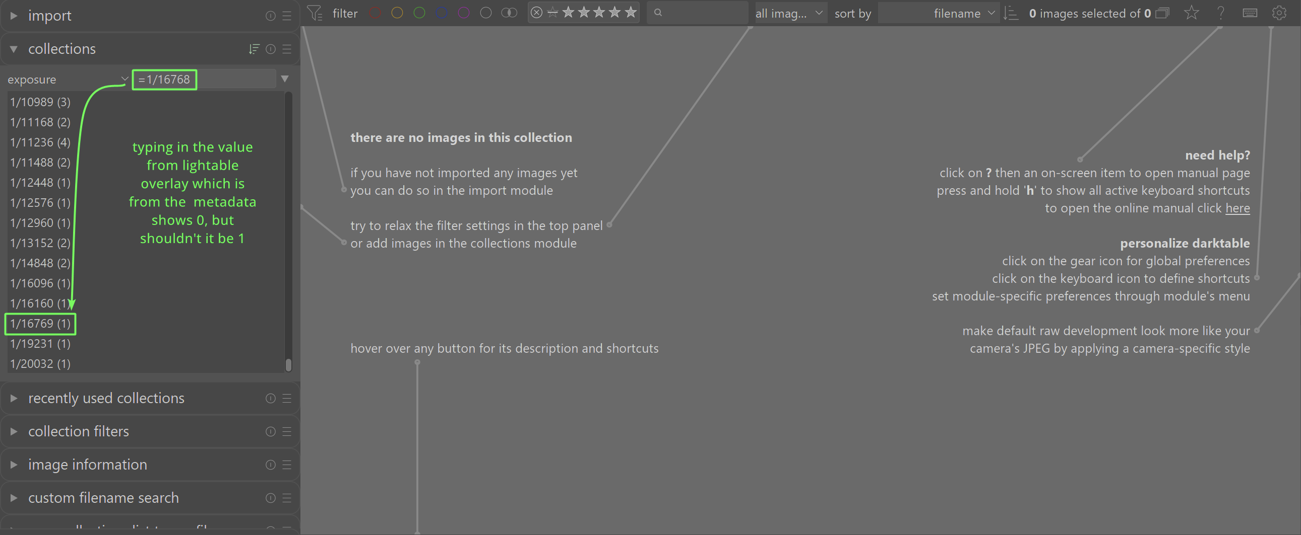
Task: Expand the recently used collections module
Action: tap(106, 398)
